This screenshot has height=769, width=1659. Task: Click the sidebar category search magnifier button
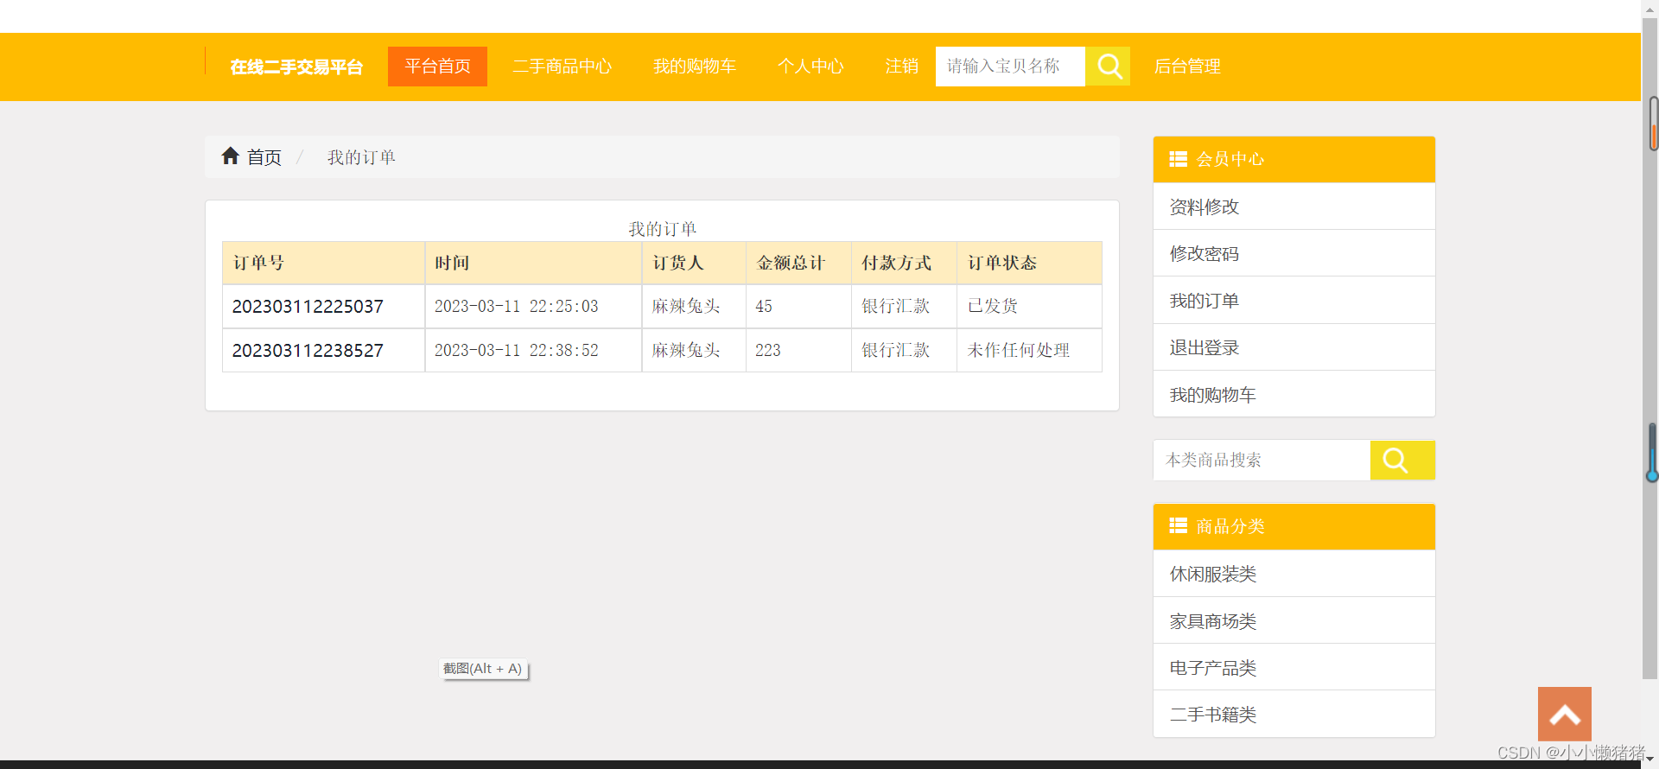[x=1402, y=460]
